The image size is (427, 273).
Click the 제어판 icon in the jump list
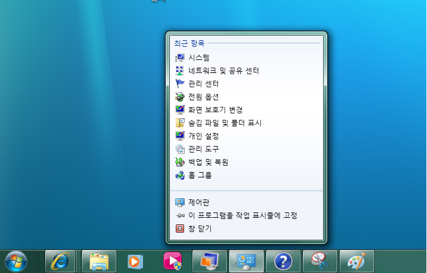(x=180, y=202)
